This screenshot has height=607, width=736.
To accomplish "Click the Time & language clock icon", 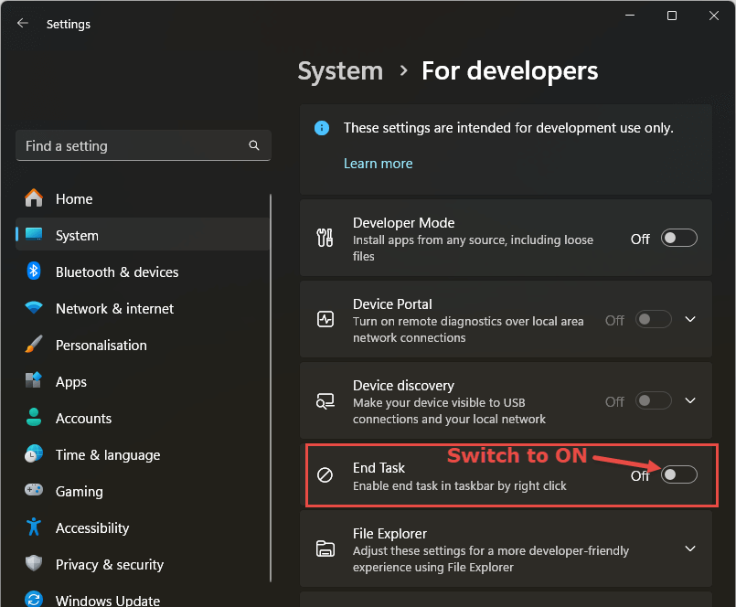I will [x=34, y=454].
